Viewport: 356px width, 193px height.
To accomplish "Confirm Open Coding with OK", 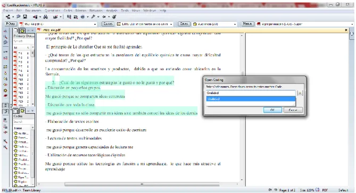I will coord(272,110).
